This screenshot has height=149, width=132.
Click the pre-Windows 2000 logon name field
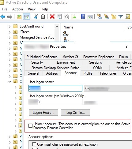pyautogui.click(x=108, y=102)
